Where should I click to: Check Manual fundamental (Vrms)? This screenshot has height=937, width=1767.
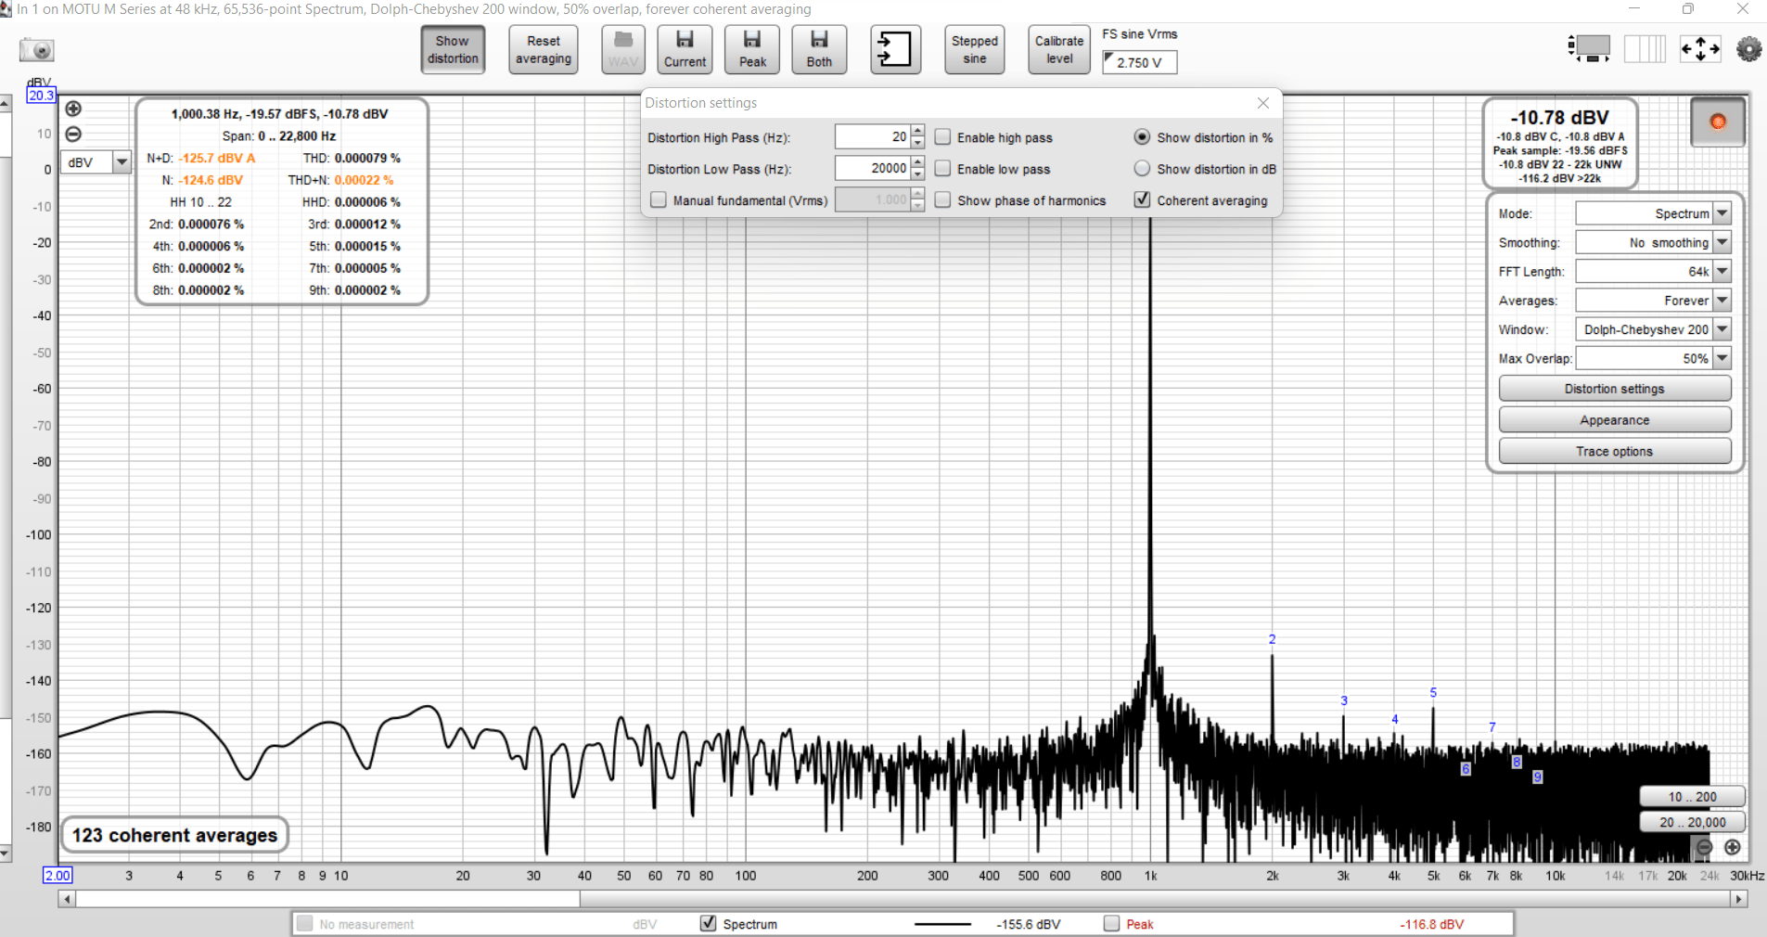(659, 200)
